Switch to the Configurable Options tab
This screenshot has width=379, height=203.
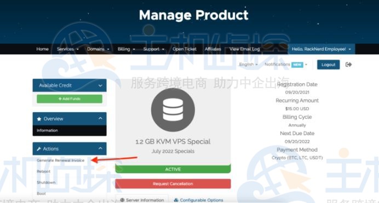198,200
